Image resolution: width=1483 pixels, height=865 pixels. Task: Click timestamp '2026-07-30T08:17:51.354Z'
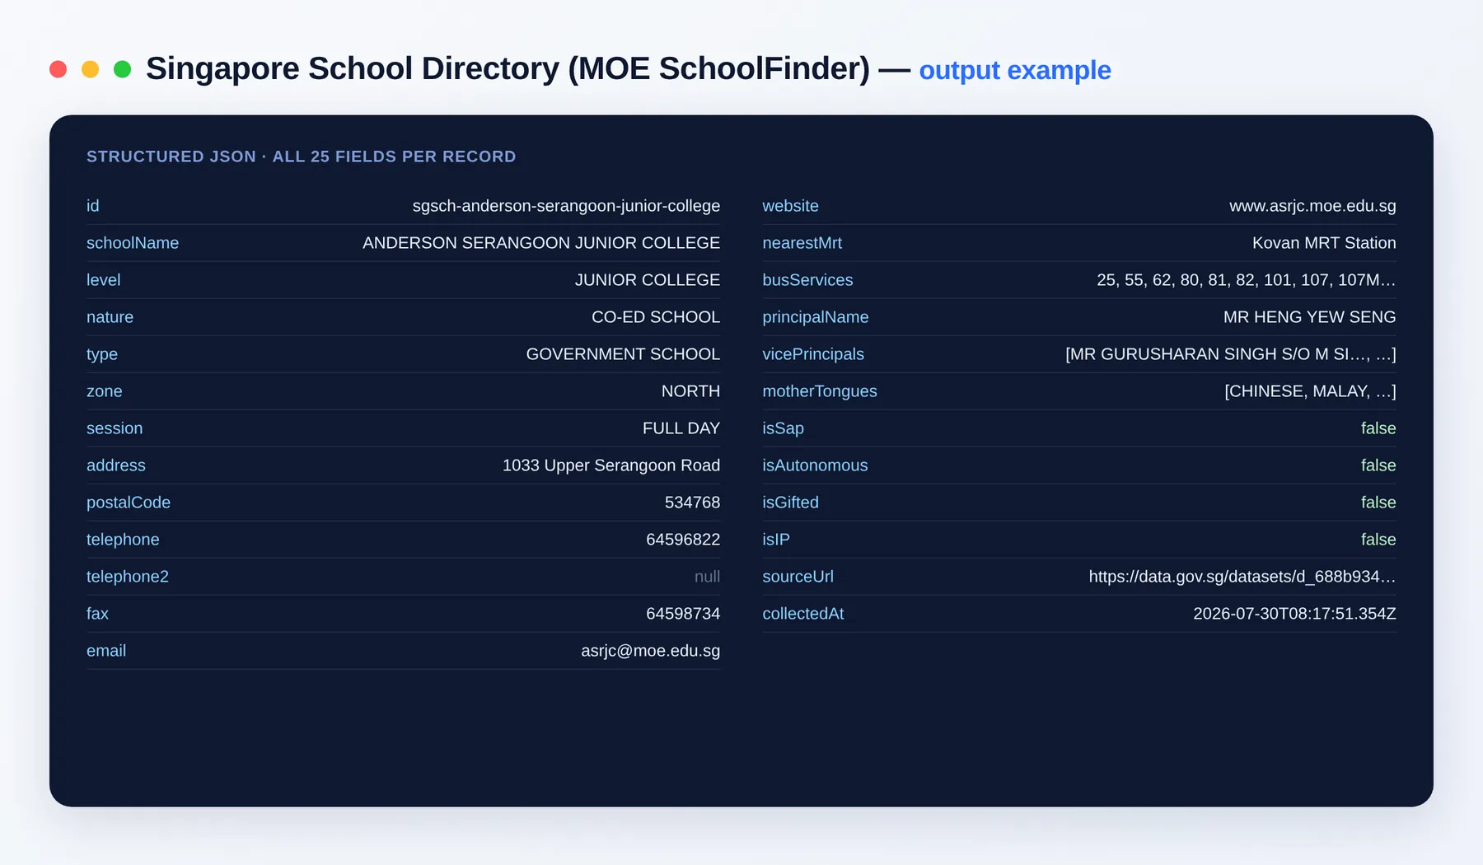click(x=1294, y=614)
